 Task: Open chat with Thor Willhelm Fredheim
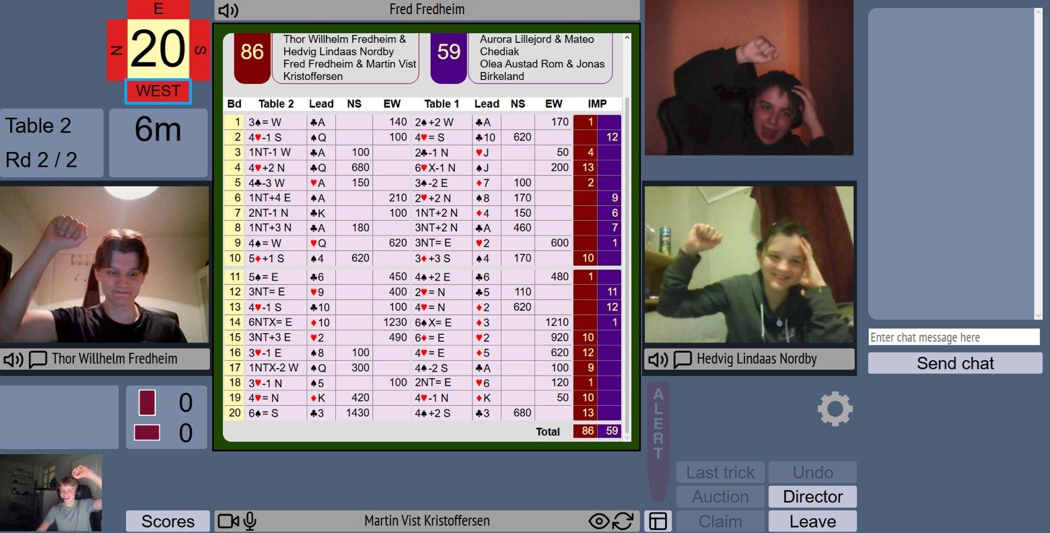click(38, 359)
